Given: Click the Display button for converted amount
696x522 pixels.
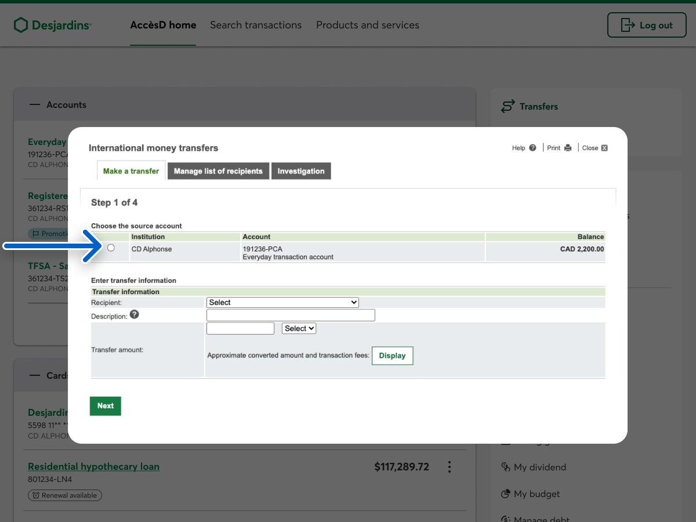Looking at the screenshot, I should click(392, 356).
